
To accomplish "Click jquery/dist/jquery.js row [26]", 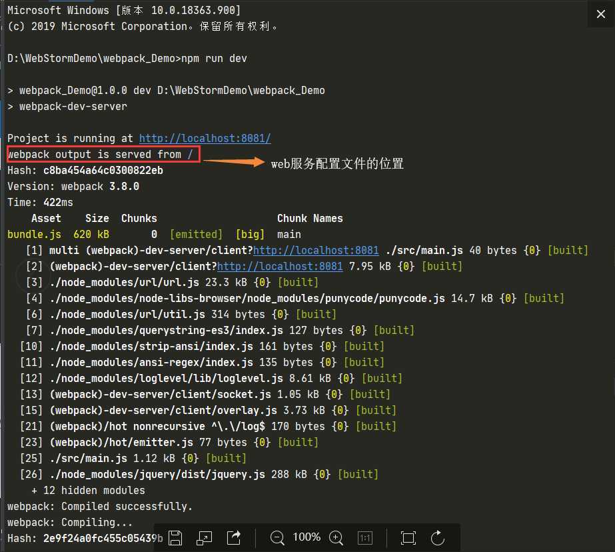I will pyautogui.click(x=199, y=474).
